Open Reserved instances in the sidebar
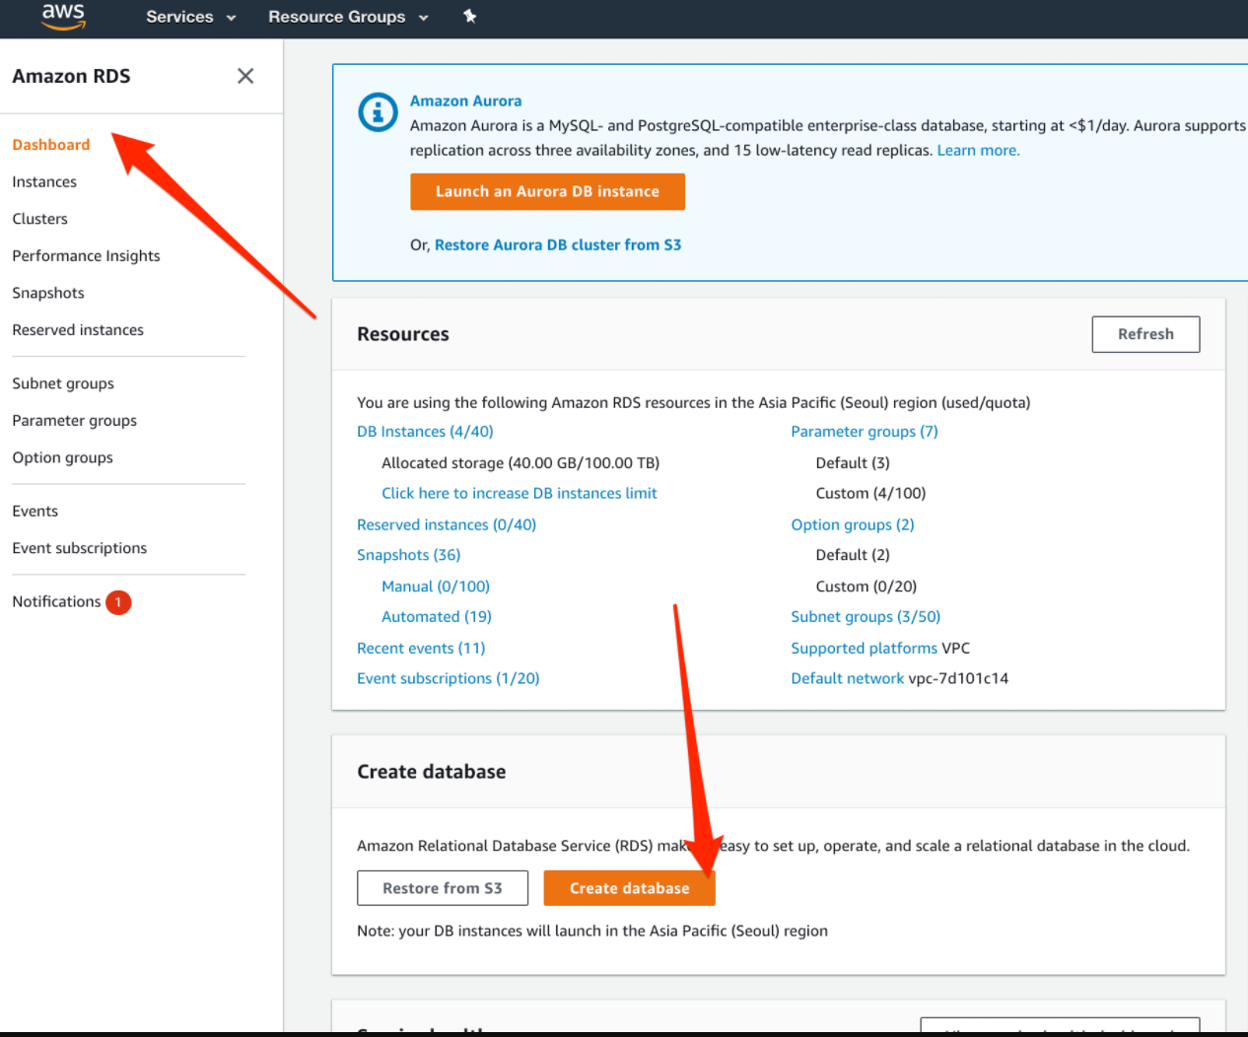 point(78,330)
